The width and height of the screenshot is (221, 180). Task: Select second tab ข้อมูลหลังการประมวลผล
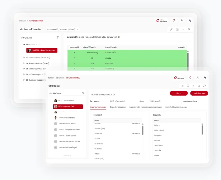118,107
